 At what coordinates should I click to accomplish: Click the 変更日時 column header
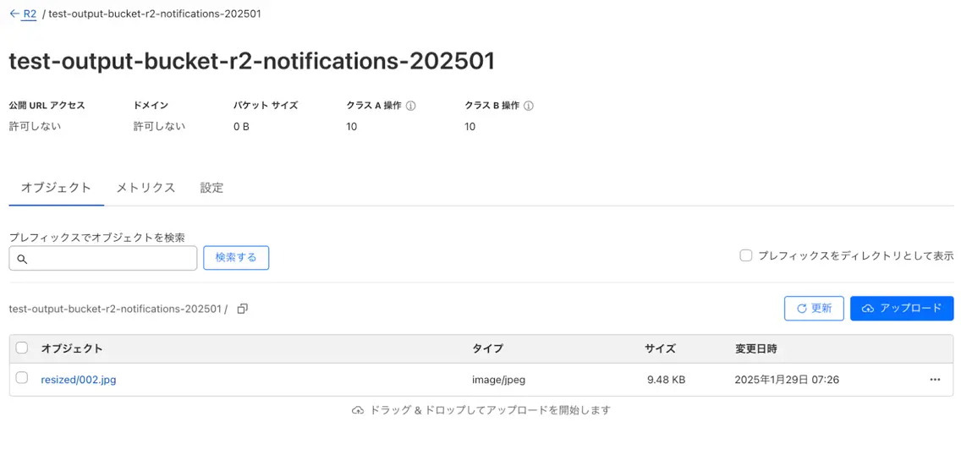755,348
